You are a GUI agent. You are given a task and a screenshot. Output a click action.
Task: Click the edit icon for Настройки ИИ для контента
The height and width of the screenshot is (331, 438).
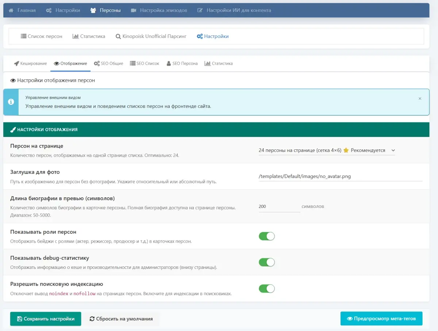coord(200,10)
